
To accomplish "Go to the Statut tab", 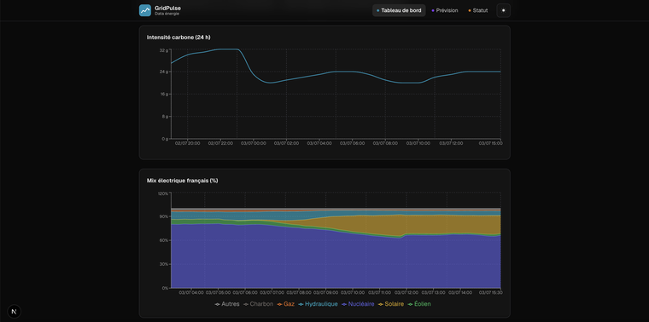I will coord(477,10).
